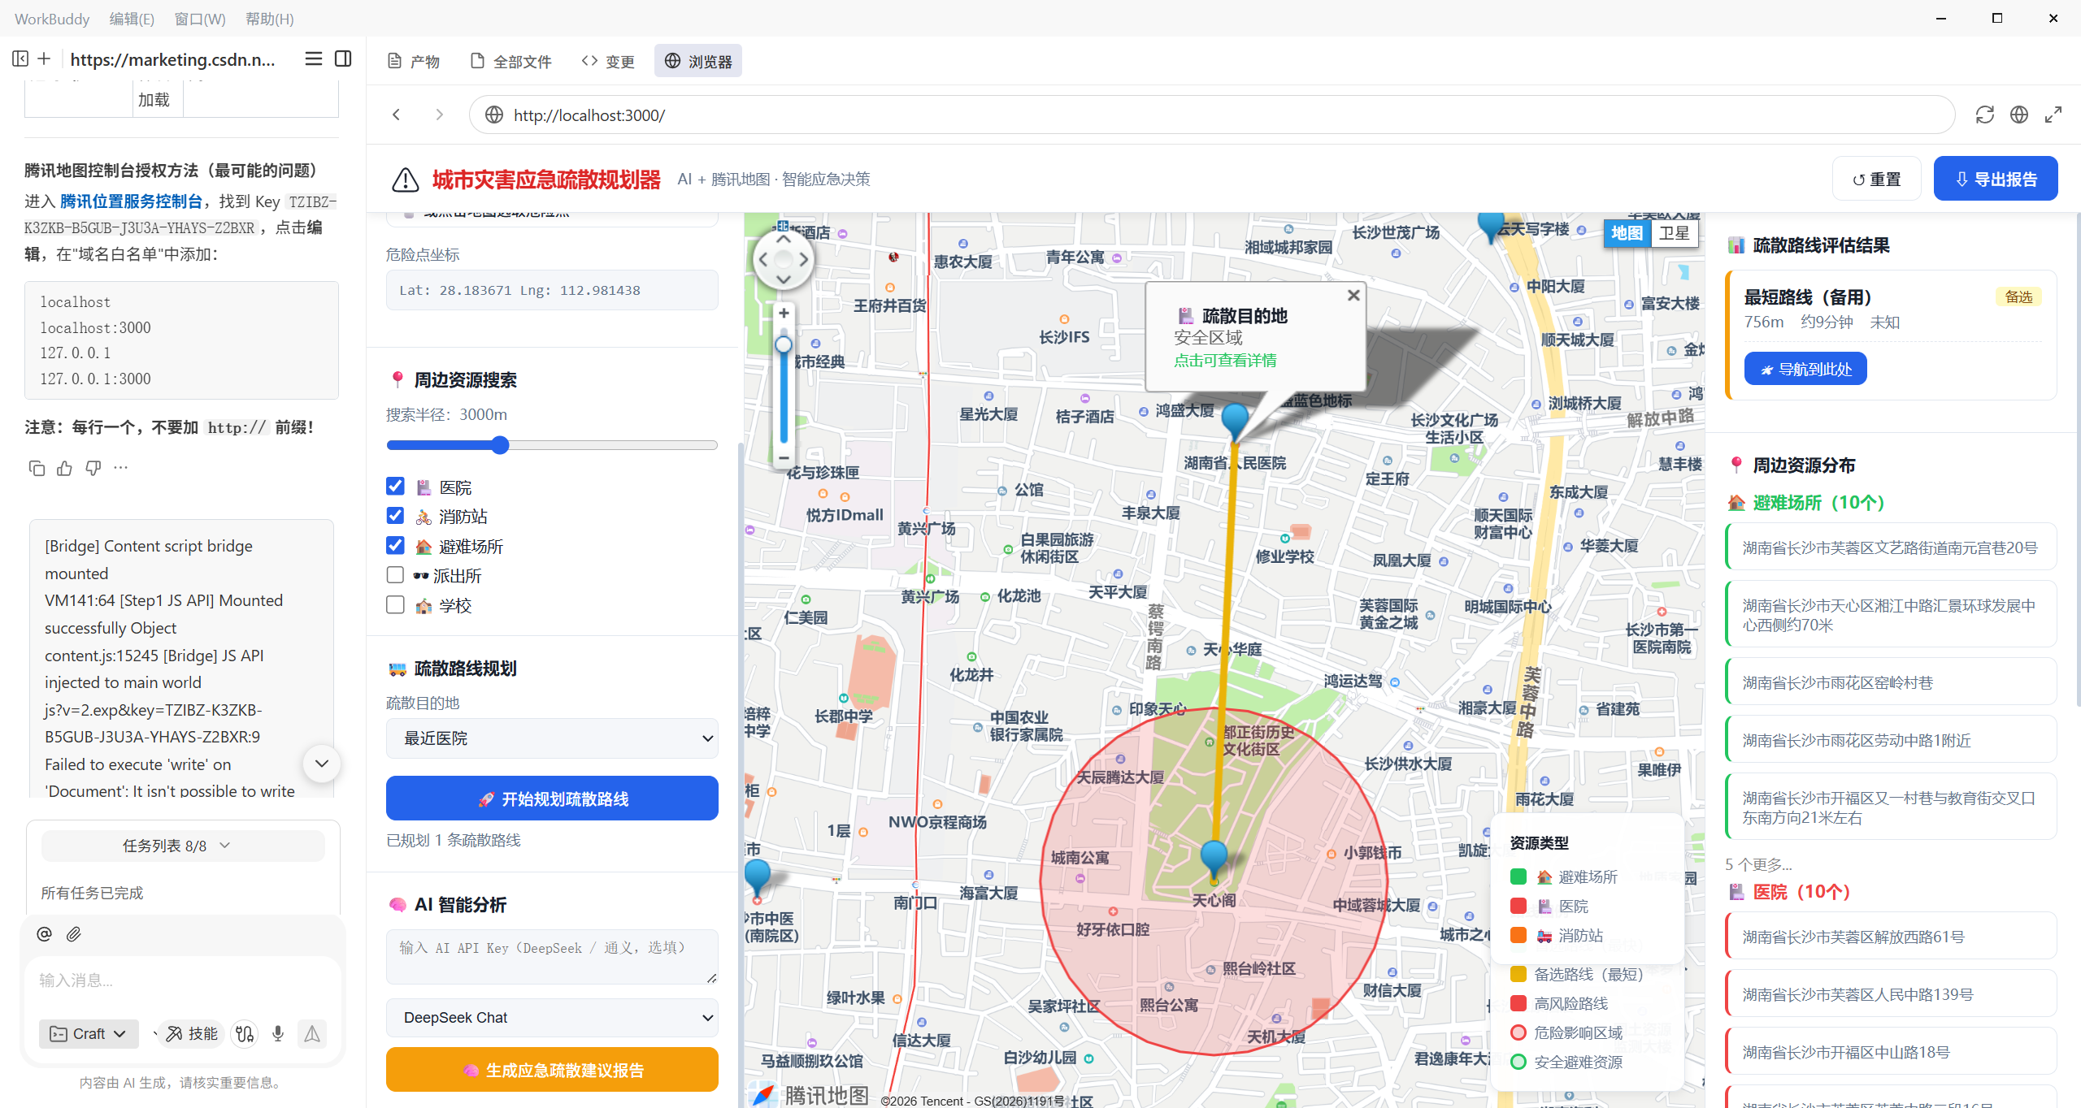Enable the 派出所 resource checkbox
This screenshot has width=2081, height=1108.
click(x=395, y=575)
